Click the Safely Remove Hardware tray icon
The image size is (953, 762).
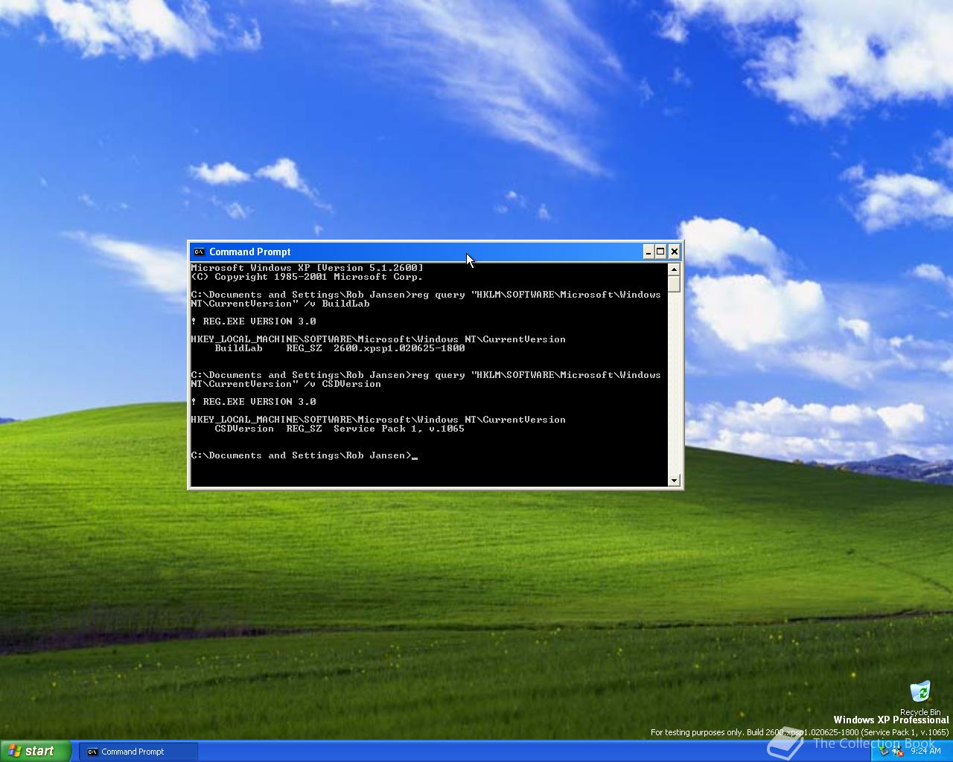point(885,752)
